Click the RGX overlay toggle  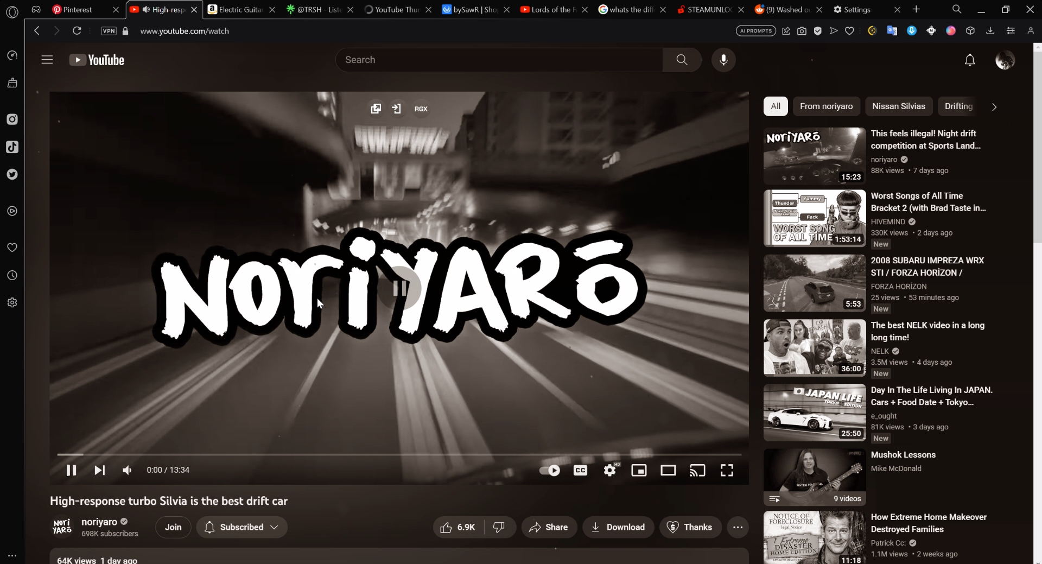[x=421, y=109]
